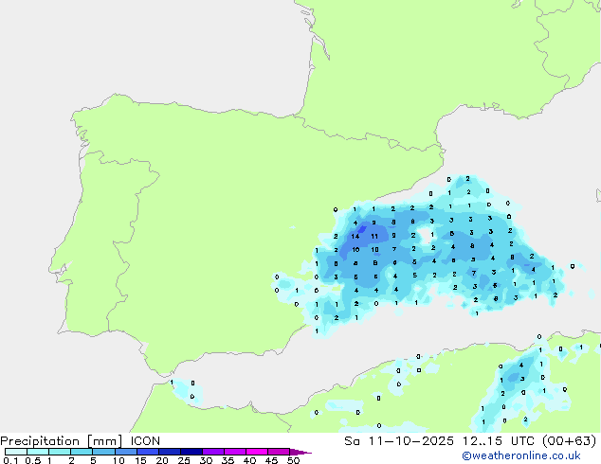Viewport: 601px width, 464px height.
Task: Select the 30–35 mm purple legend box
Action: click(x=213, y=452)
